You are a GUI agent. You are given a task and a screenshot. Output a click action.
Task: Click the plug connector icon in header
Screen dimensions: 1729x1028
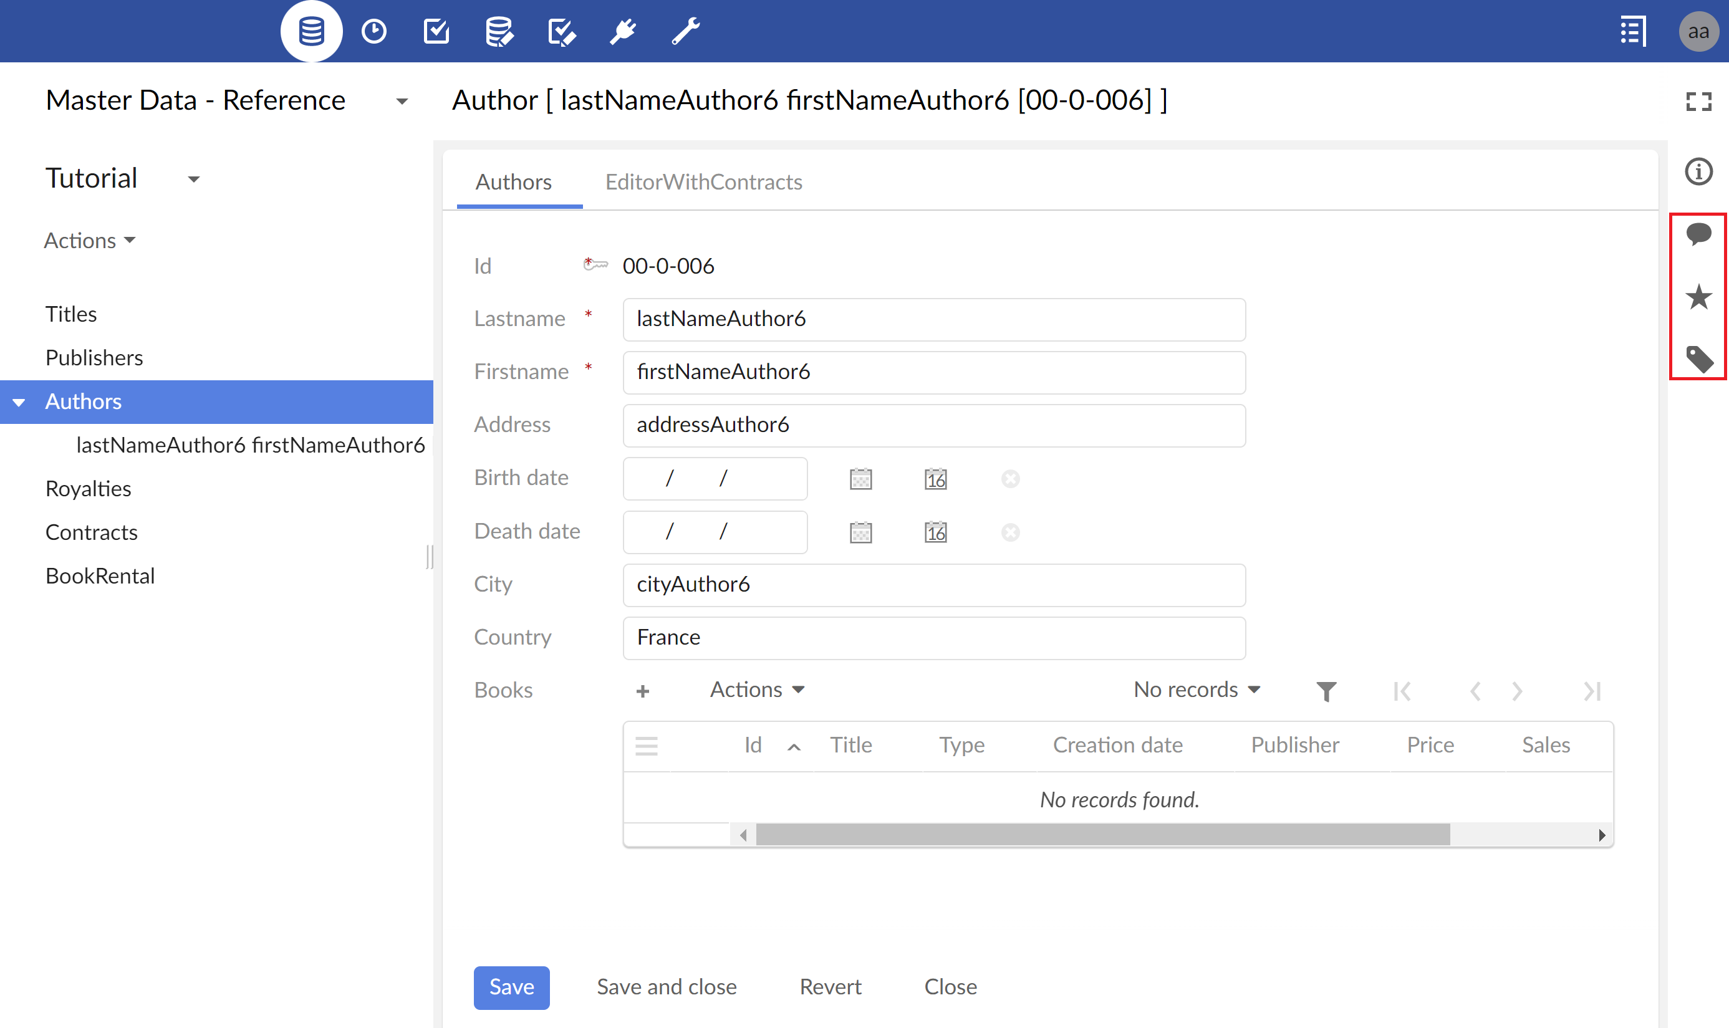click(623, 31)
